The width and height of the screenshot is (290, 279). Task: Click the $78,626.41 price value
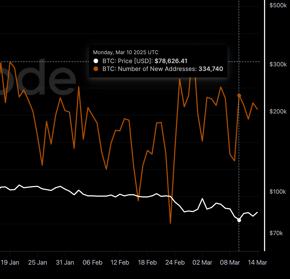pyautogui.click(x=171, y=61)
